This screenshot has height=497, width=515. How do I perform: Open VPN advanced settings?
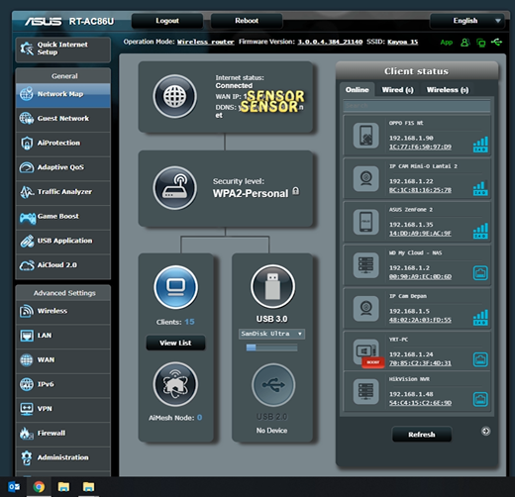click(62, 409)
